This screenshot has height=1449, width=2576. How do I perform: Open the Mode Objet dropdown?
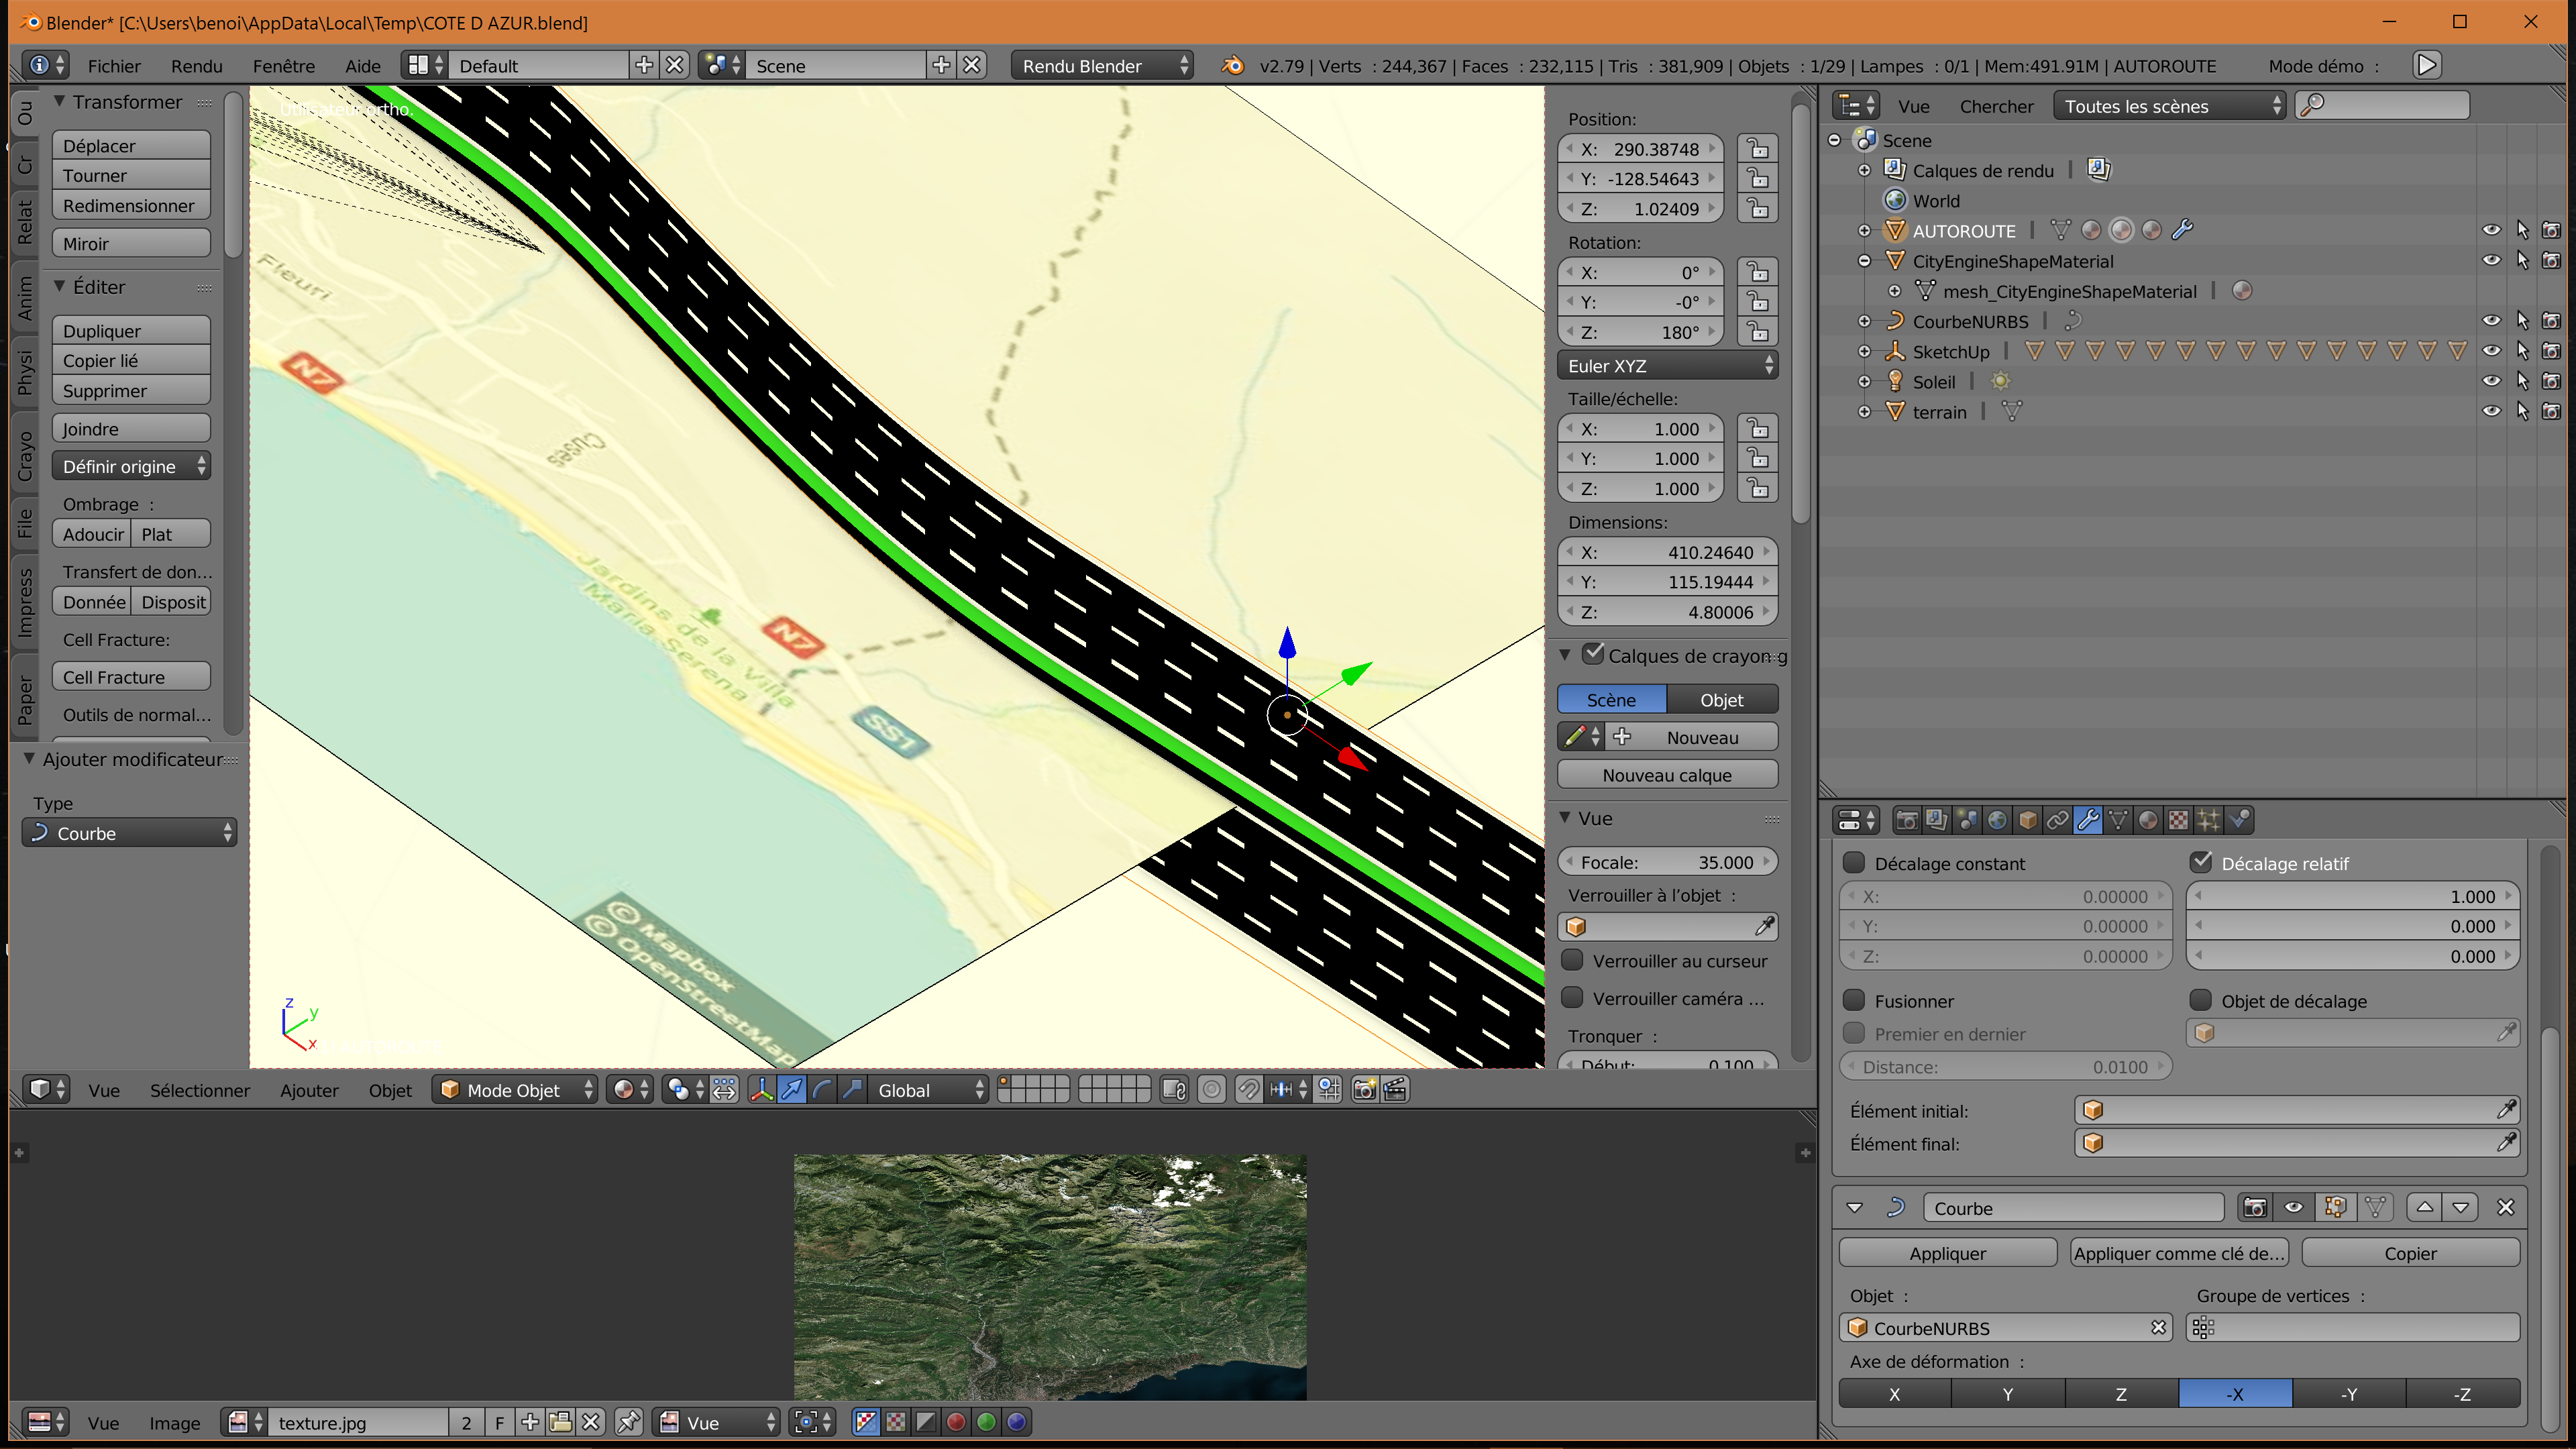[x=516, y=1089]
